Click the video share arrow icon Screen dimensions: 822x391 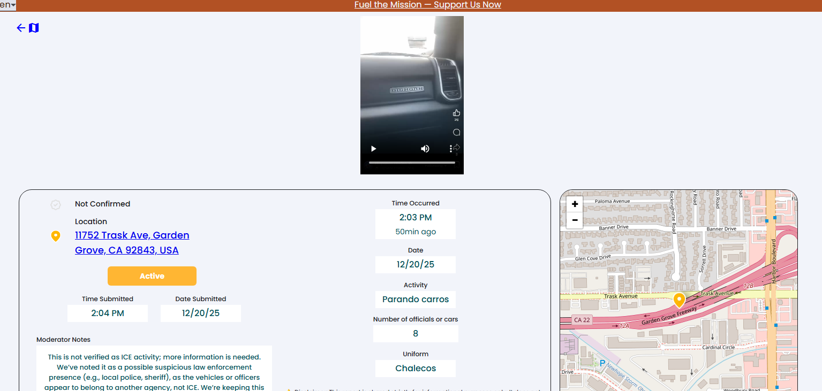[457, 147]
